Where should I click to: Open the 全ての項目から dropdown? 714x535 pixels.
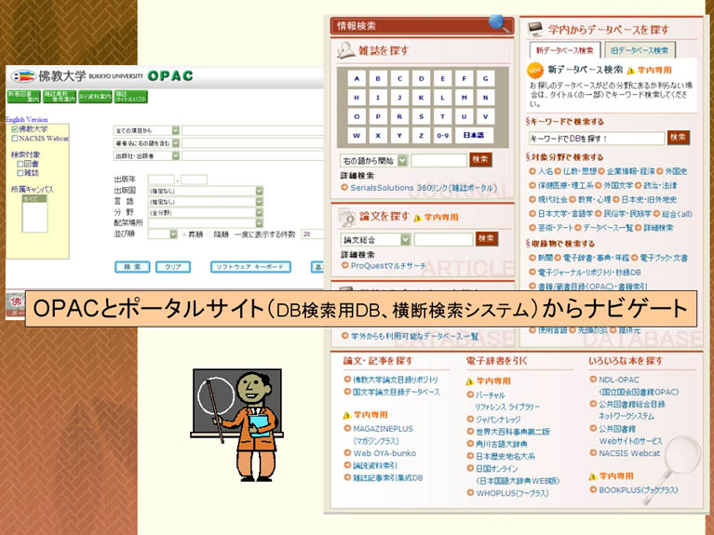click(x=146, y=130)
